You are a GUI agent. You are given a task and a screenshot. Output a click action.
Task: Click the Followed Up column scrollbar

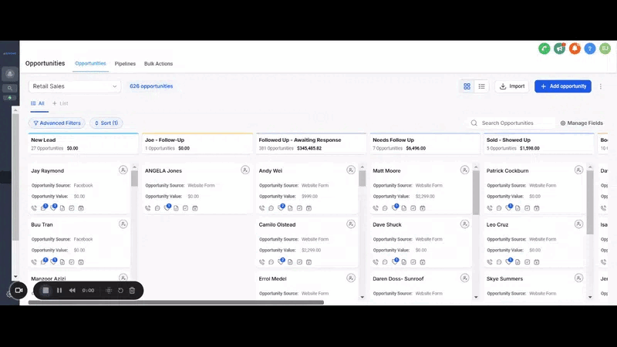[362, 179]
